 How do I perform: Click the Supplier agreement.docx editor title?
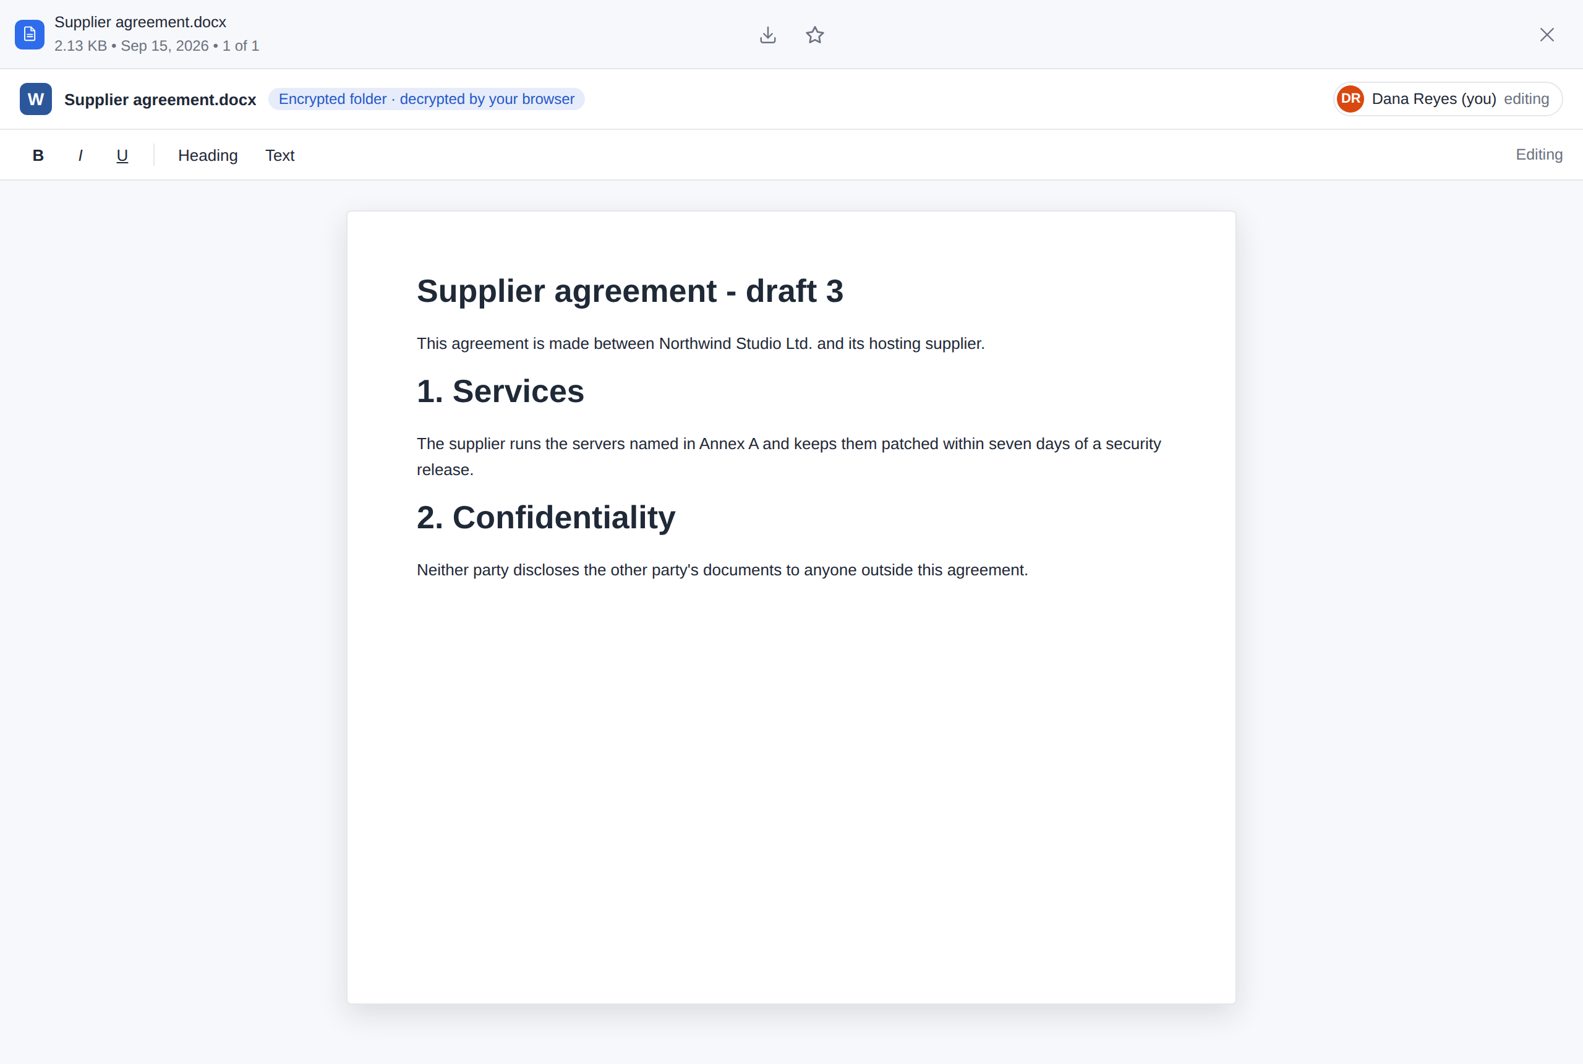160,100
